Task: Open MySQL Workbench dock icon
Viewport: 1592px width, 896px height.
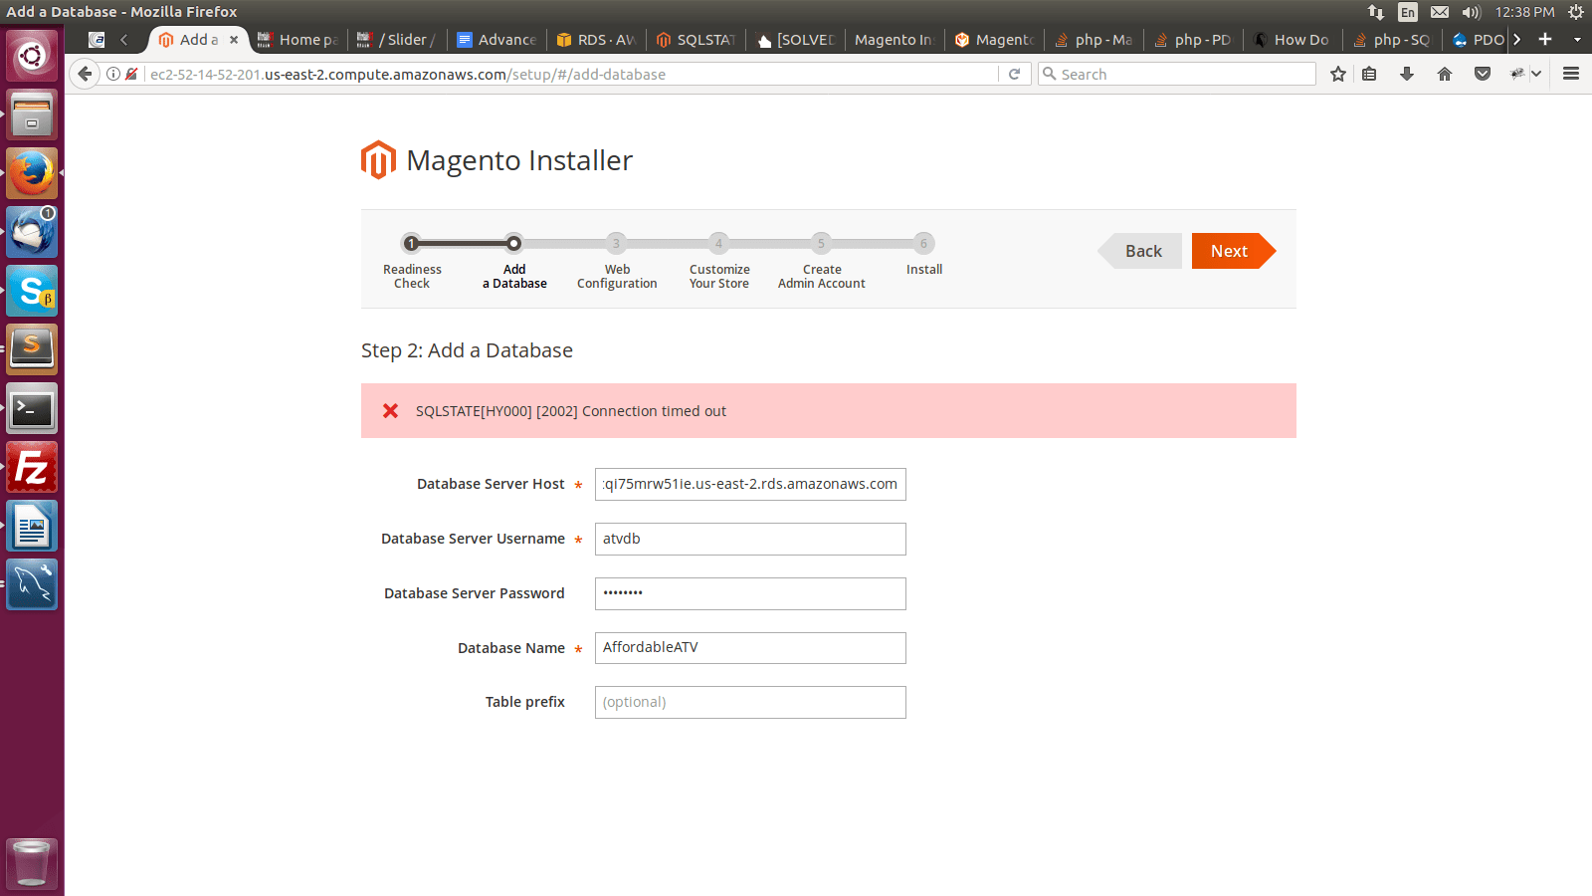Action: (x=32, y=584)
